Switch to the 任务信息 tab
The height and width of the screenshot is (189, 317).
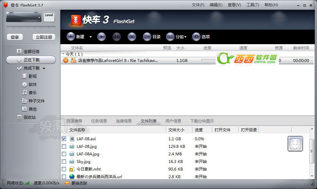click(99, 121)
